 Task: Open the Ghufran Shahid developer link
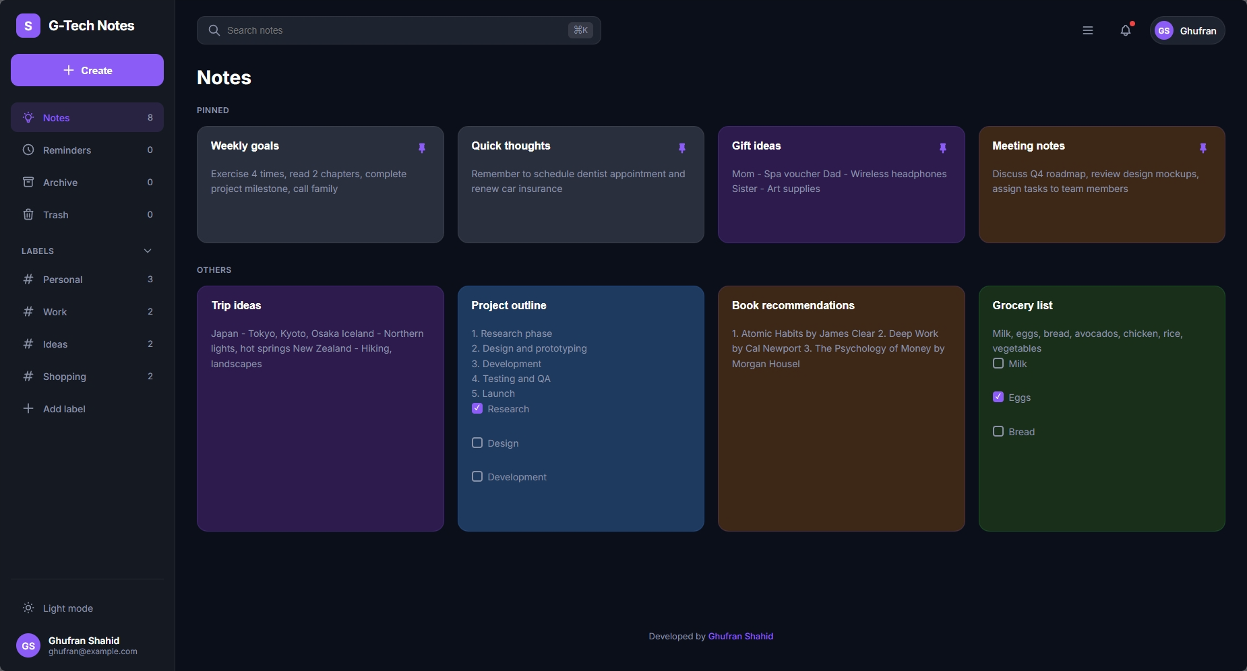click(x=741, y=635)
